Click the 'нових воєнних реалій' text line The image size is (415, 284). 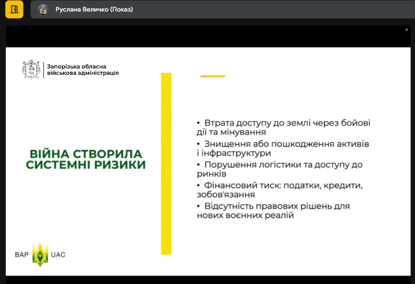[245, 215]
